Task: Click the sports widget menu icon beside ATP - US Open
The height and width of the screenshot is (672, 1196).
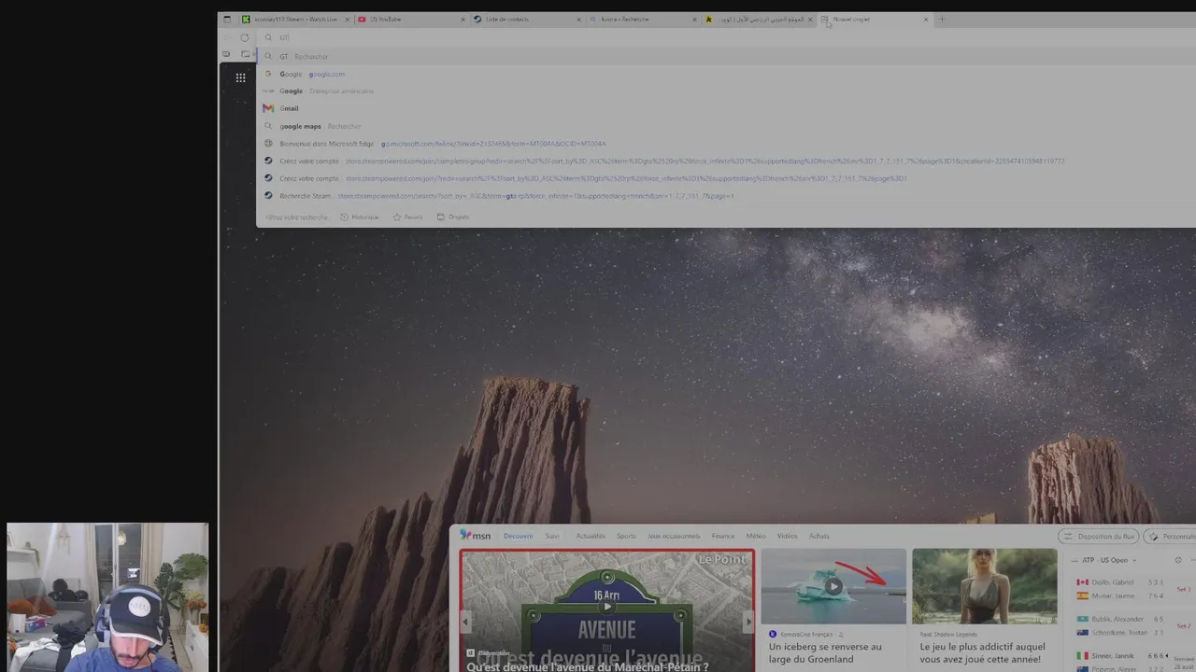Action: click(1178, 560)
